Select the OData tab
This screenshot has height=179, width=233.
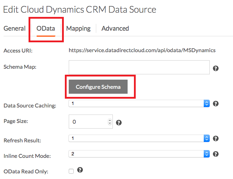pos(46,29)
